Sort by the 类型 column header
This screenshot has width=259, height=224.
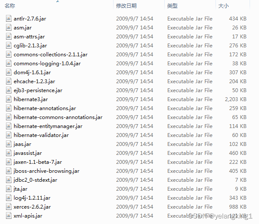click(x=172, y=6)
